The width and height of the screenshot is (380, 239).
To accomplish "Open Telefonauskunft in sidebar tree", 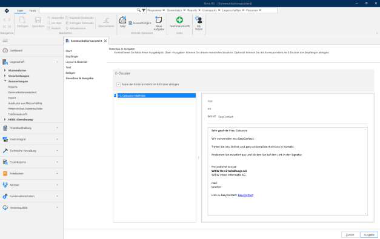I will point(18,114).
